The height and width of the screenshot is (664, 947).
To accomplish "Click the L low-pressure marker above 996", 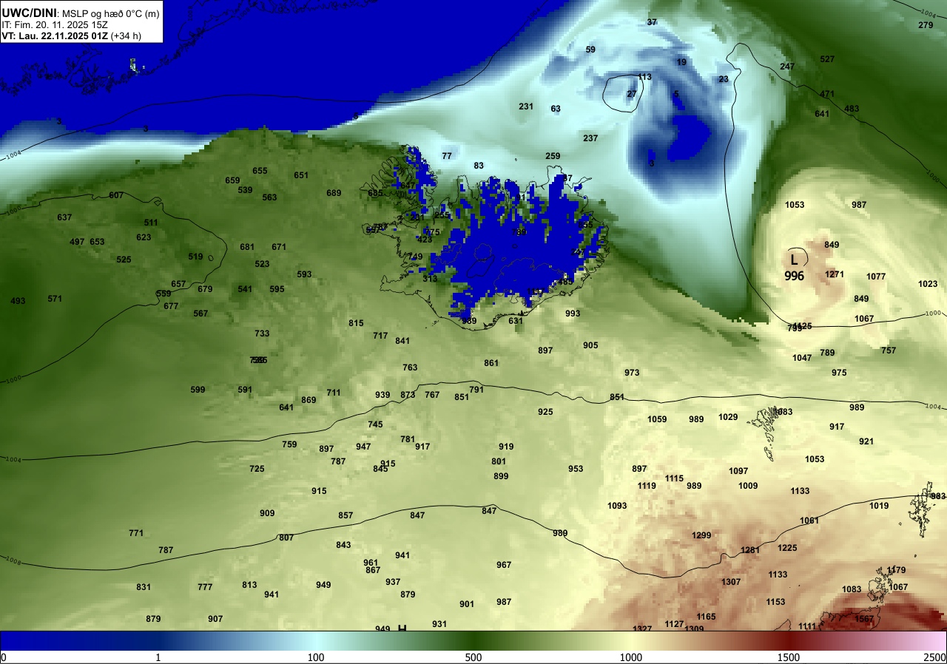I will (x=794, y=260).
